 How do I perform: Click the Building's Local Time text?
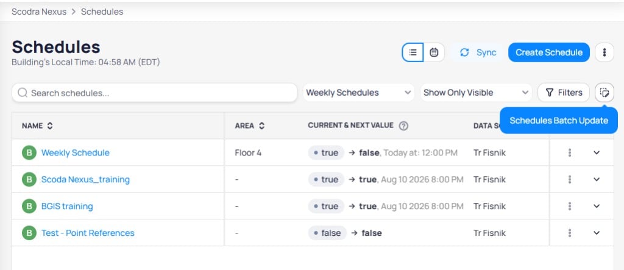85,62
